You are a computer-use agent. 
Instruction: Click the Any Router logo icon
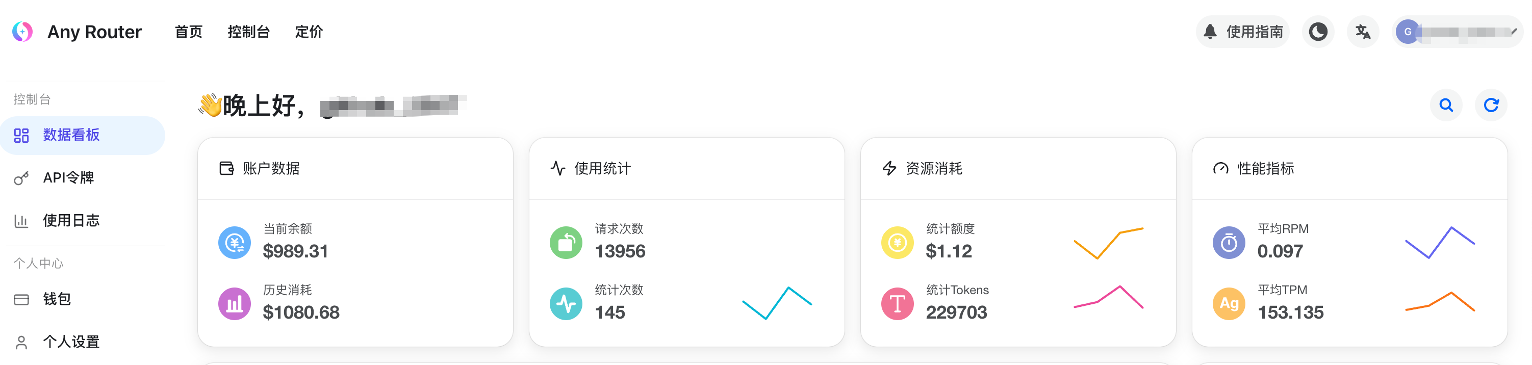coord(22,32)
